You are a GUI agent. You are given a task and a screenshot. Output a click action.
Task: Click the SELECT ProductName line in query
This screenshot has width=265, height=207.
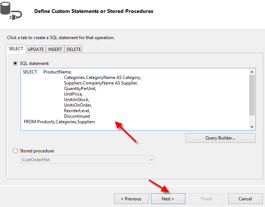[x=47, y=72]
